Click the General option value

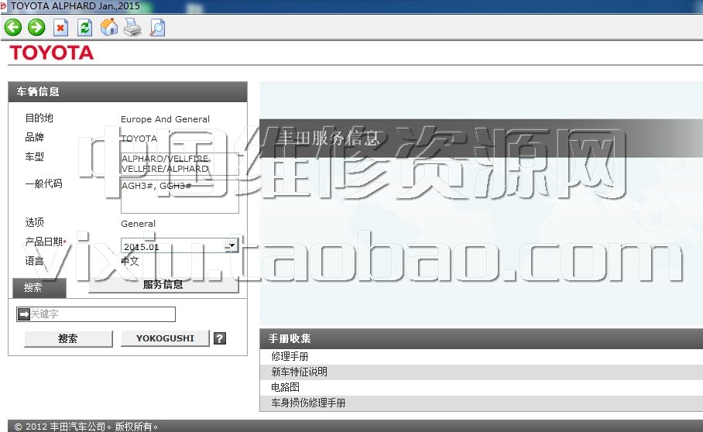pos(138,224)
